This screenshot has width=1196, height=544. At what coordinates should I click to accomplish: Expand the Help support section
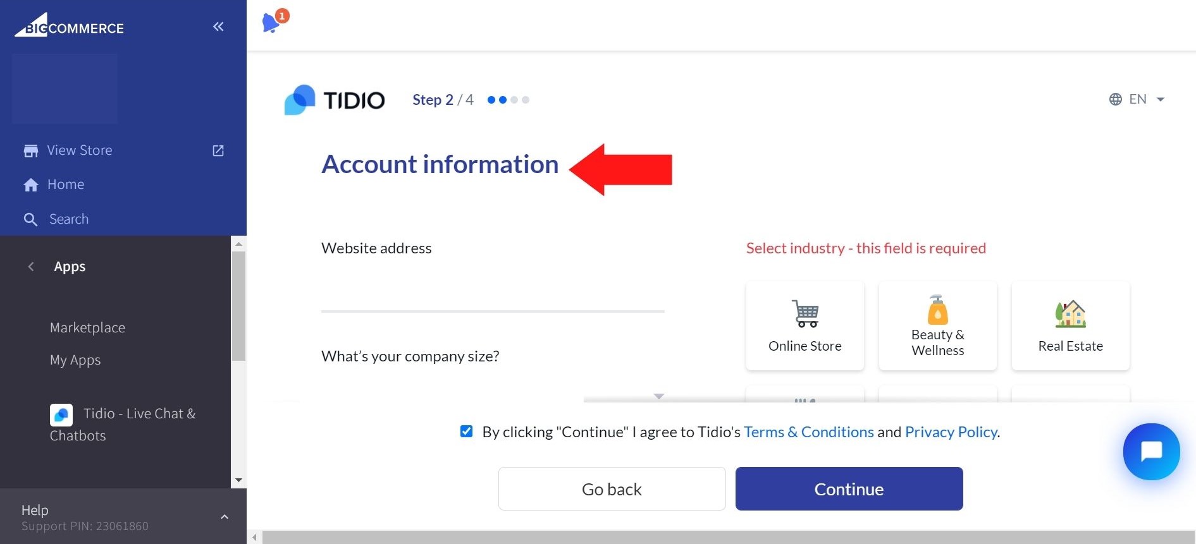pyautogui.click(x=225, y=517)
